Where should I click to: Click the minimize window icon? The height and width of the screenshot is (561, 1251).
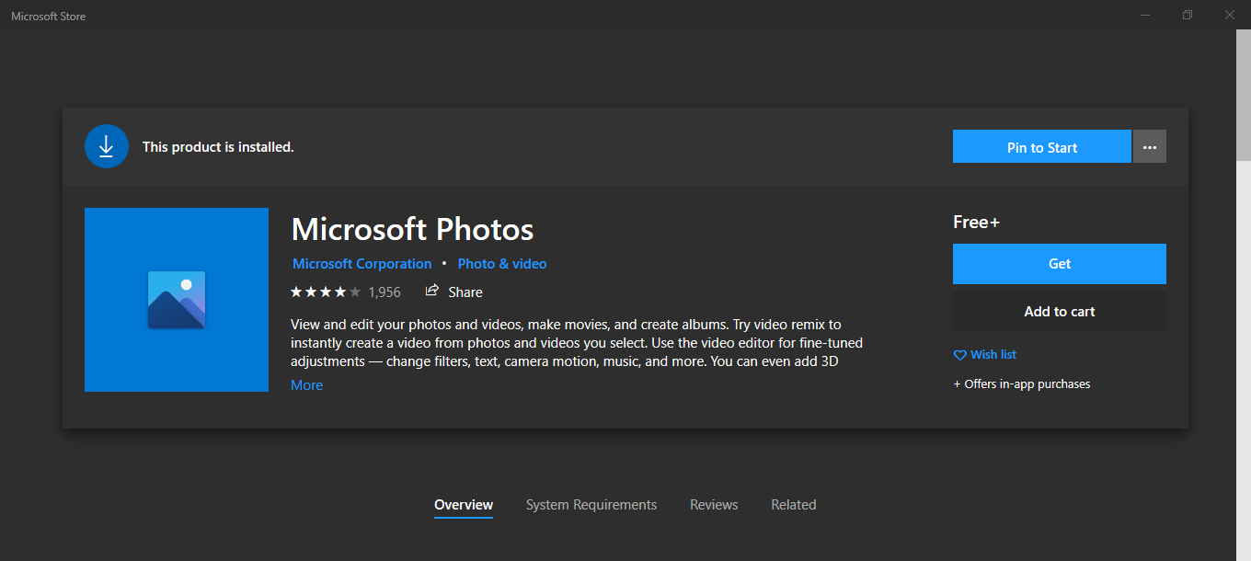1145,15
